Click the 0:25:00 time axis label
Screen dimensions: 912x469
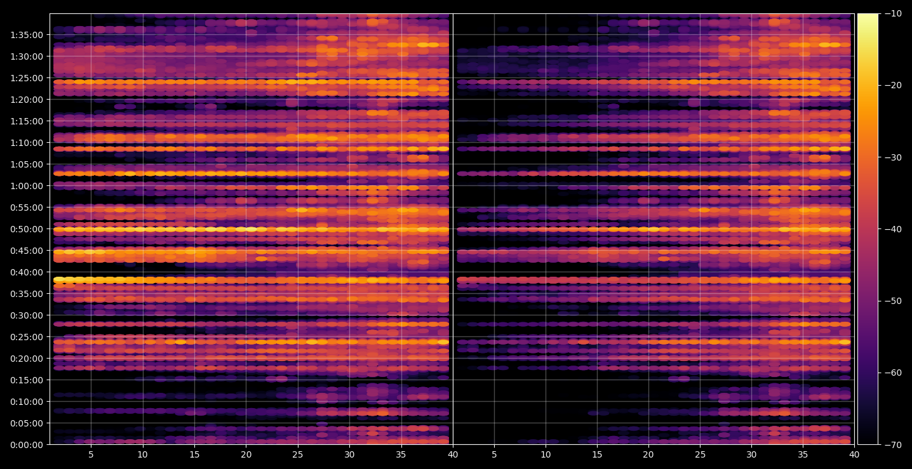[x=27, y=337]
